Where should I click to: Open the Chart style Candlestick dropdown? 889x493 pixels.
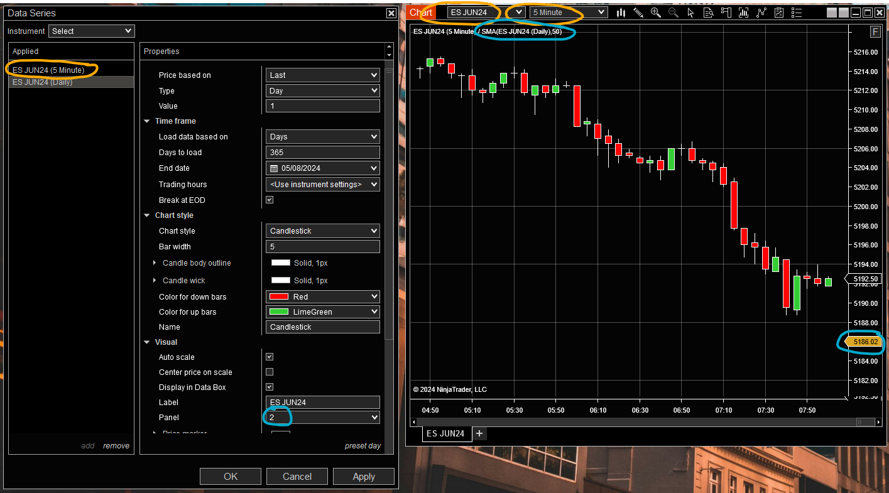323,230
